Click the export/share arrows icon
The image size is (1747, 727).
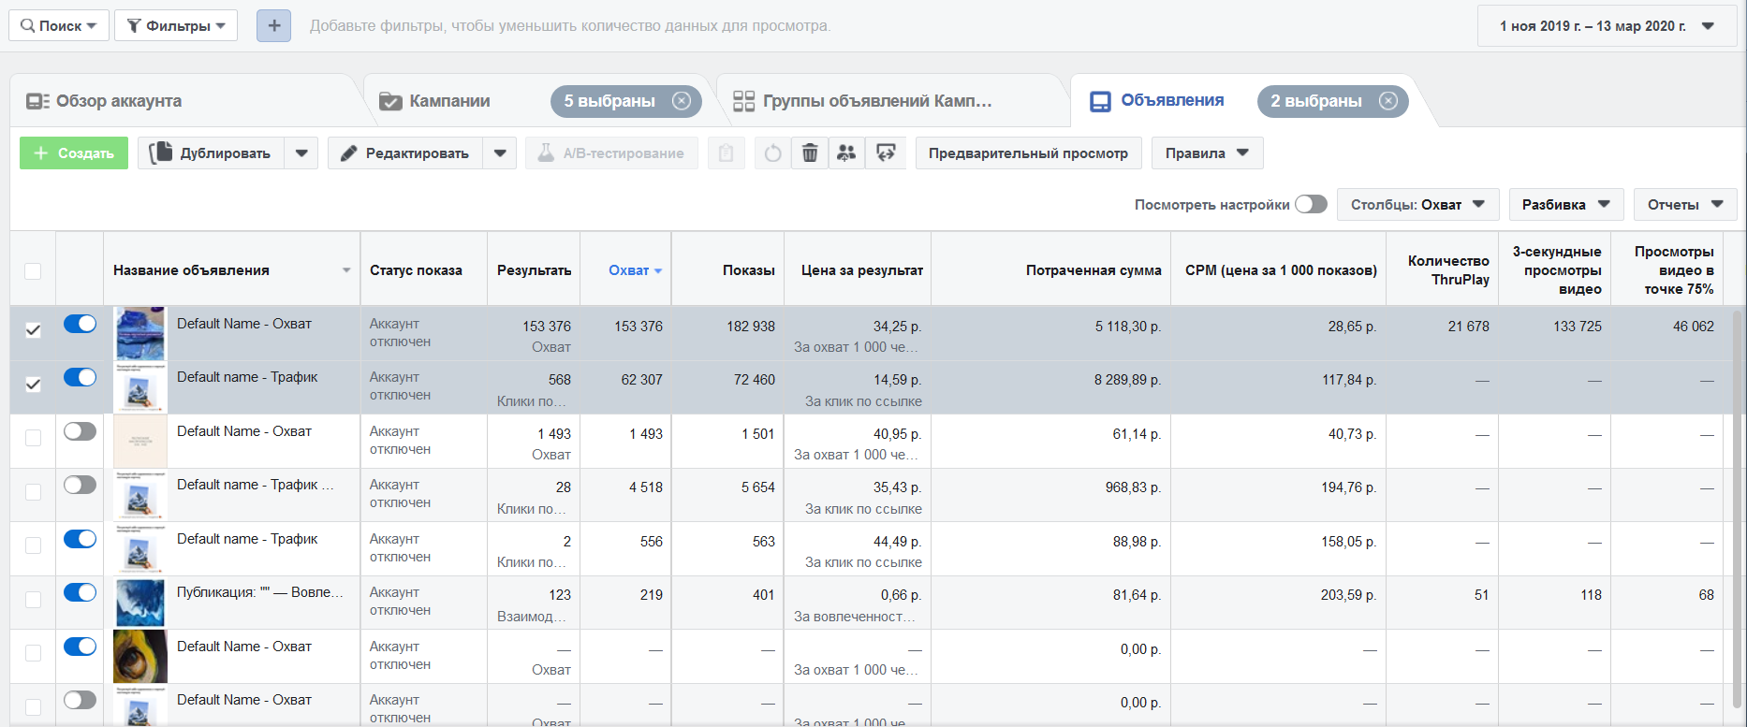click(885, 153)
